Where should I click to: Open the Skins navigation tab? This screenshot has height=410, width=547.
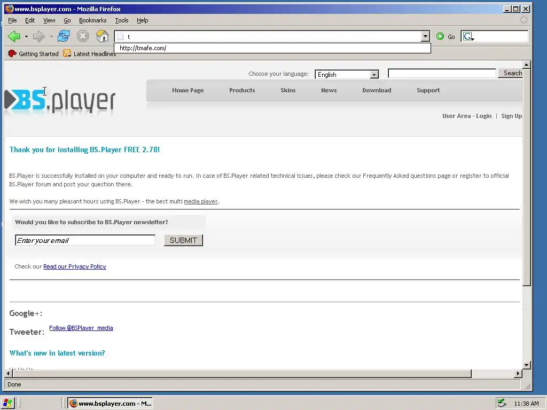pyautogui.click(x=288, y=90)
